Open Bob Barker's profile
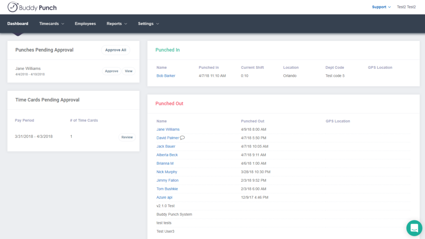425x239 pixels. tap(166, 76)
